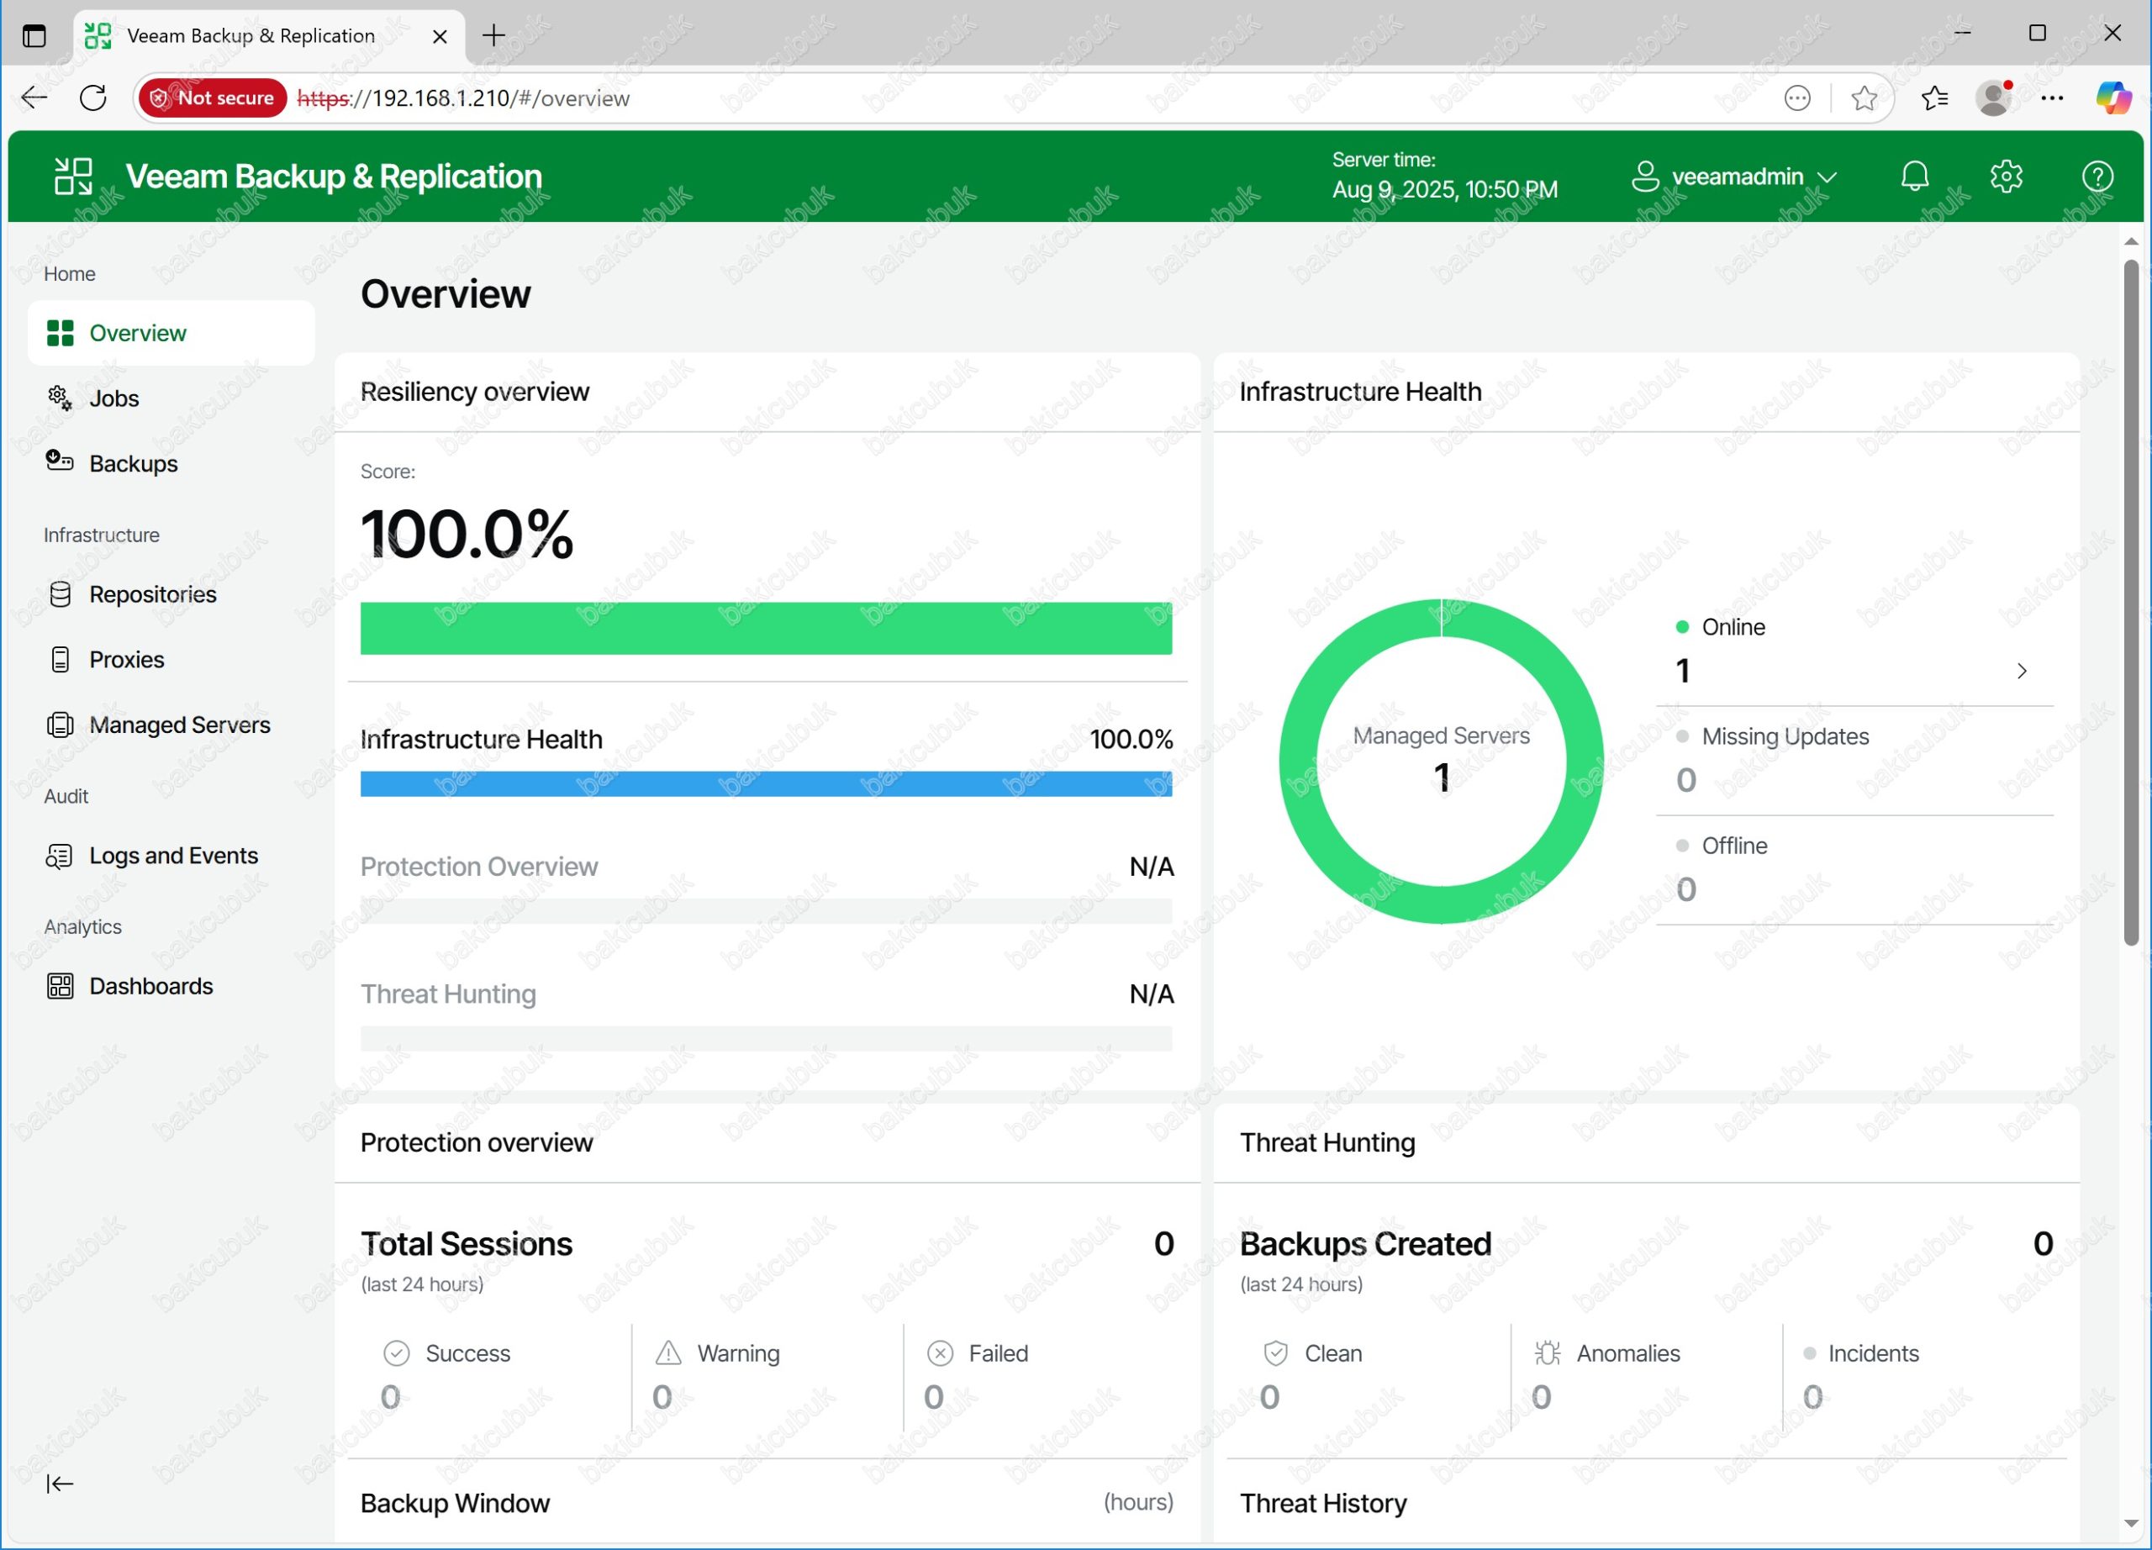Select Overview in the sidebar
Screen dimensions: 2152x1550
coord(171,333)
